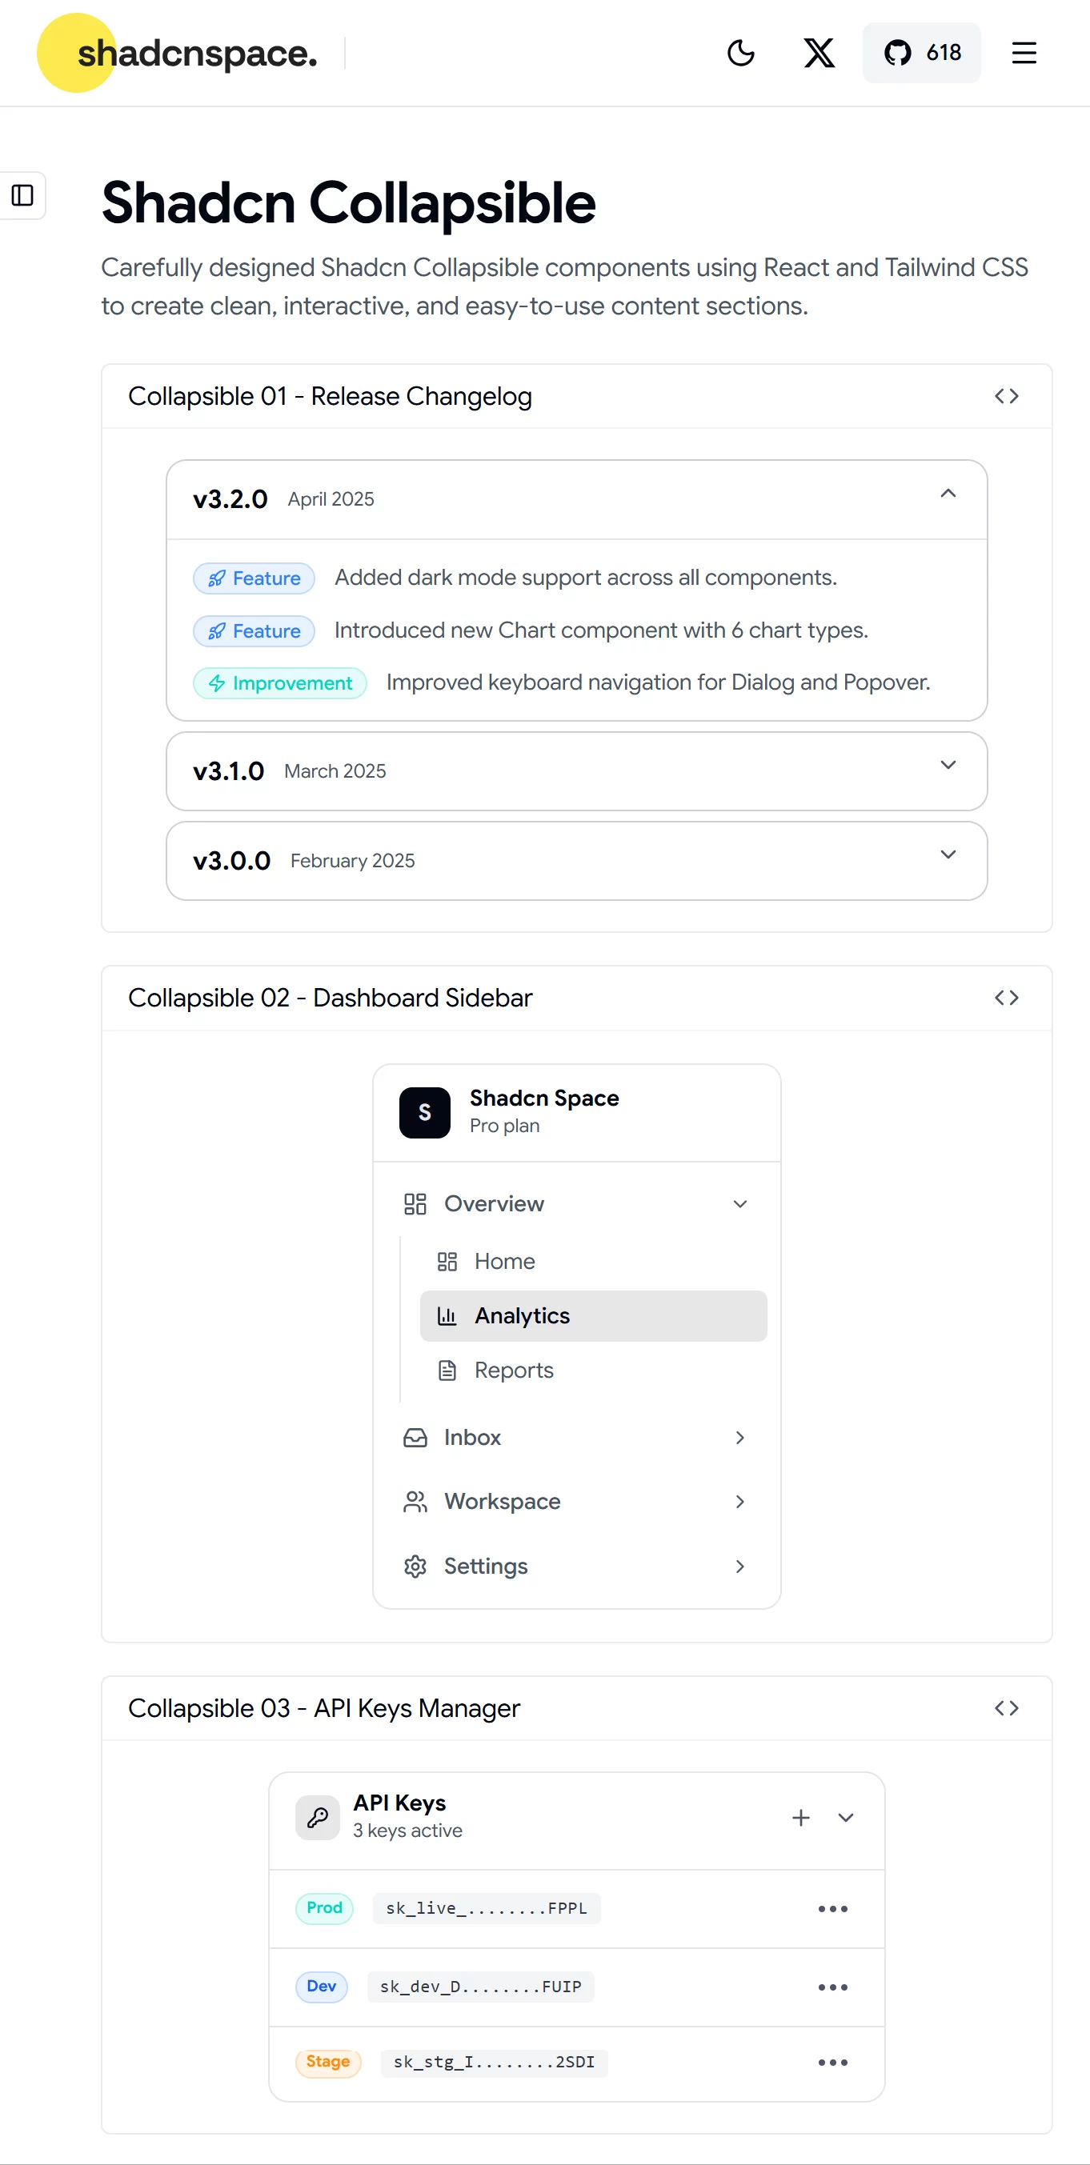Screen dimensions: 1090x2165
Task: Expand the Settings sidebar item
Action: [576, 1566]
